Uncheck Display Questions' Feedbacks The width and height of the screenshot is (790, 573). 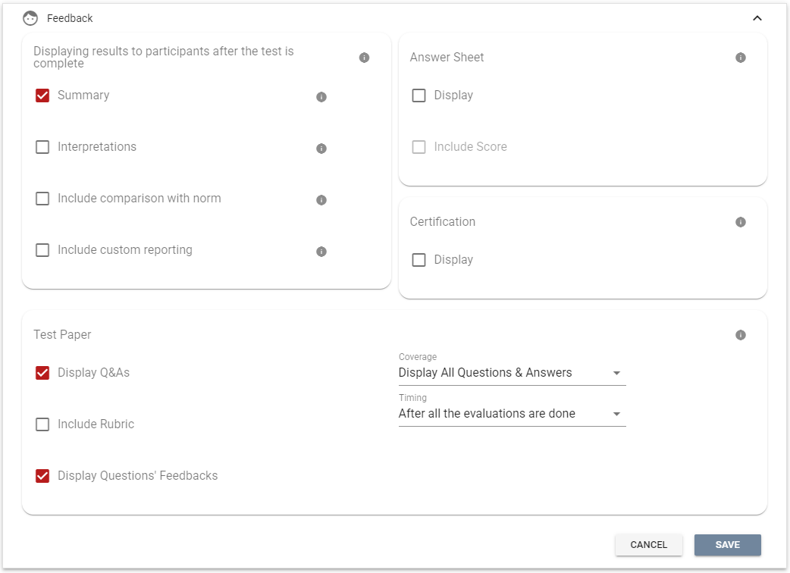tap(42, 476)
